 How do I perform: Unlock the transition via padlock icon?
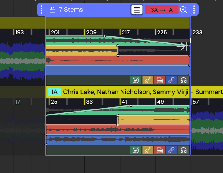point(52,10)
